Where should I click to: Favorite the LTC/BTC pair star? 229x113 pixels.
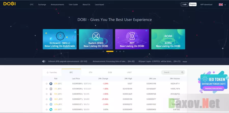coord(47,89)
